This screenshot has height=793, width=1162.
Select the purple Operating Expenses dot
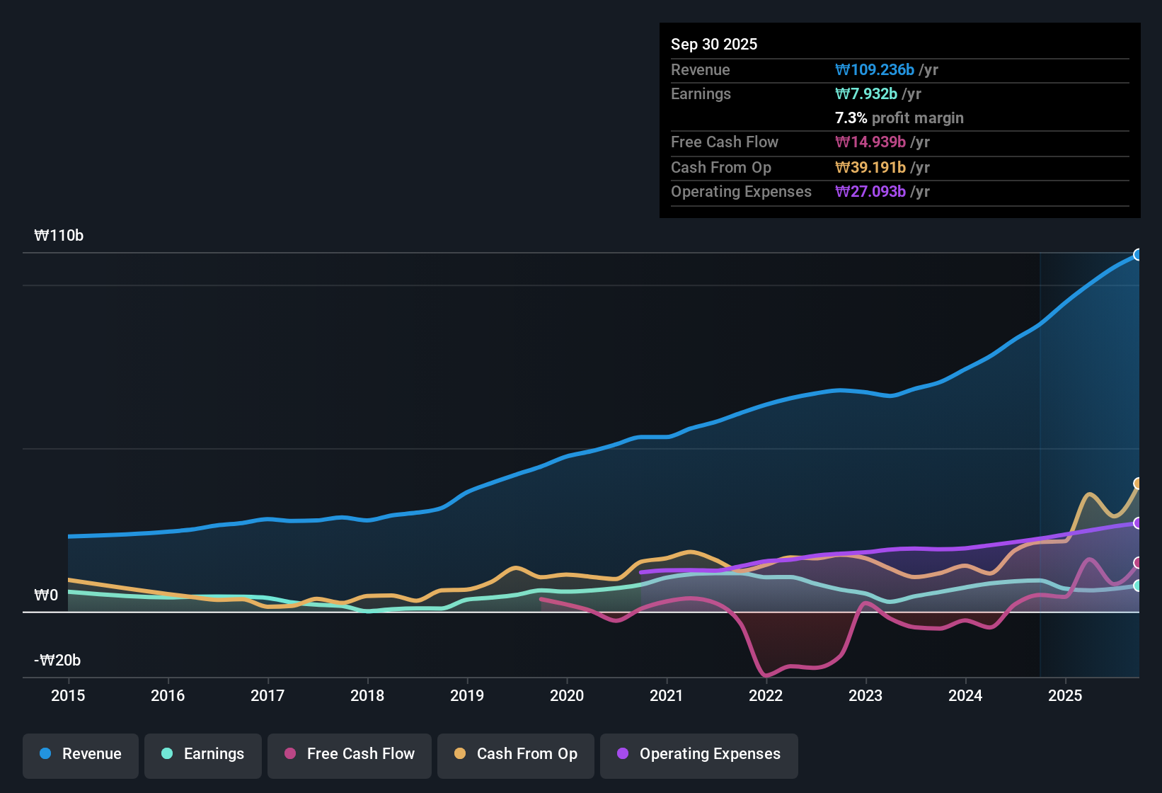click(x=623, y=753)
